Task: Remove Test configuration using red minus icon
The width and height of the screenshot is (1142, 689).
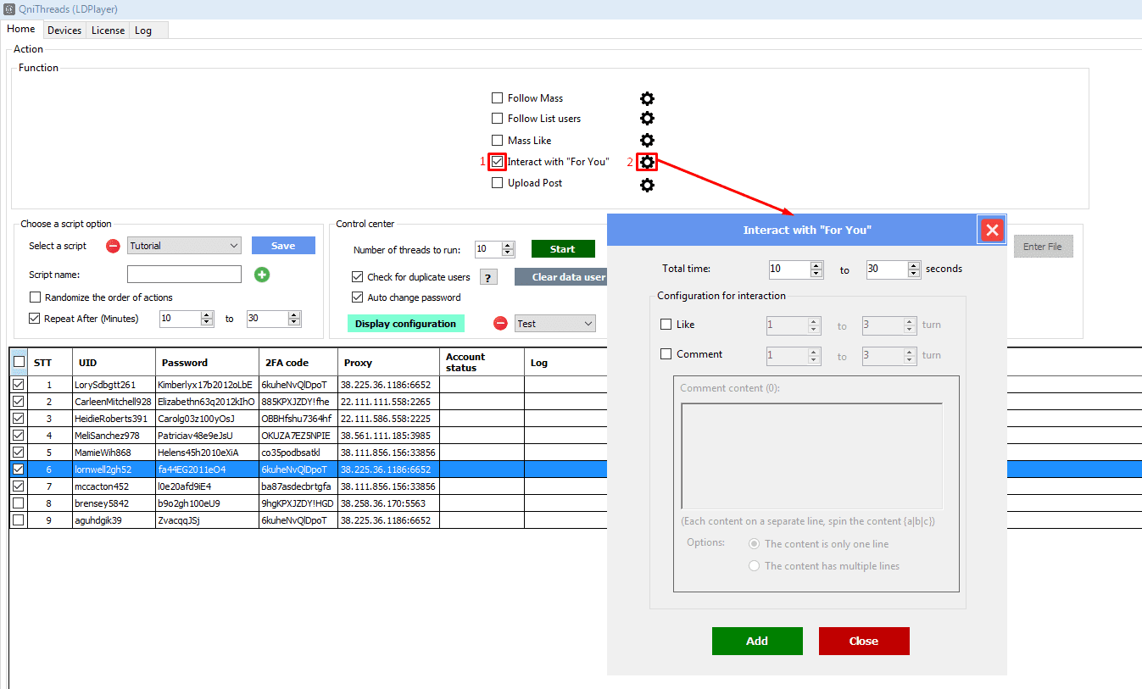Action: point(500,324)
